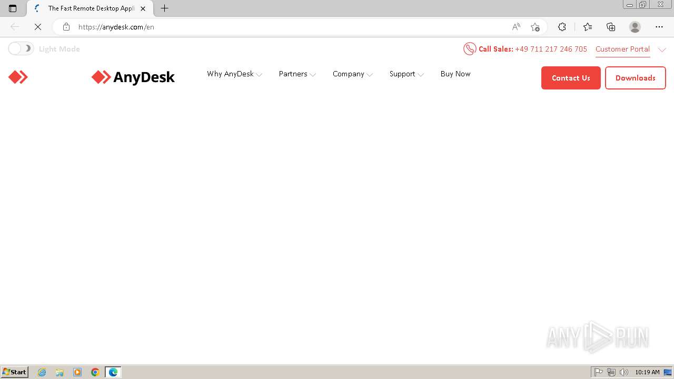
Task: Click the Downloads button
Action: tap(635, 78)
